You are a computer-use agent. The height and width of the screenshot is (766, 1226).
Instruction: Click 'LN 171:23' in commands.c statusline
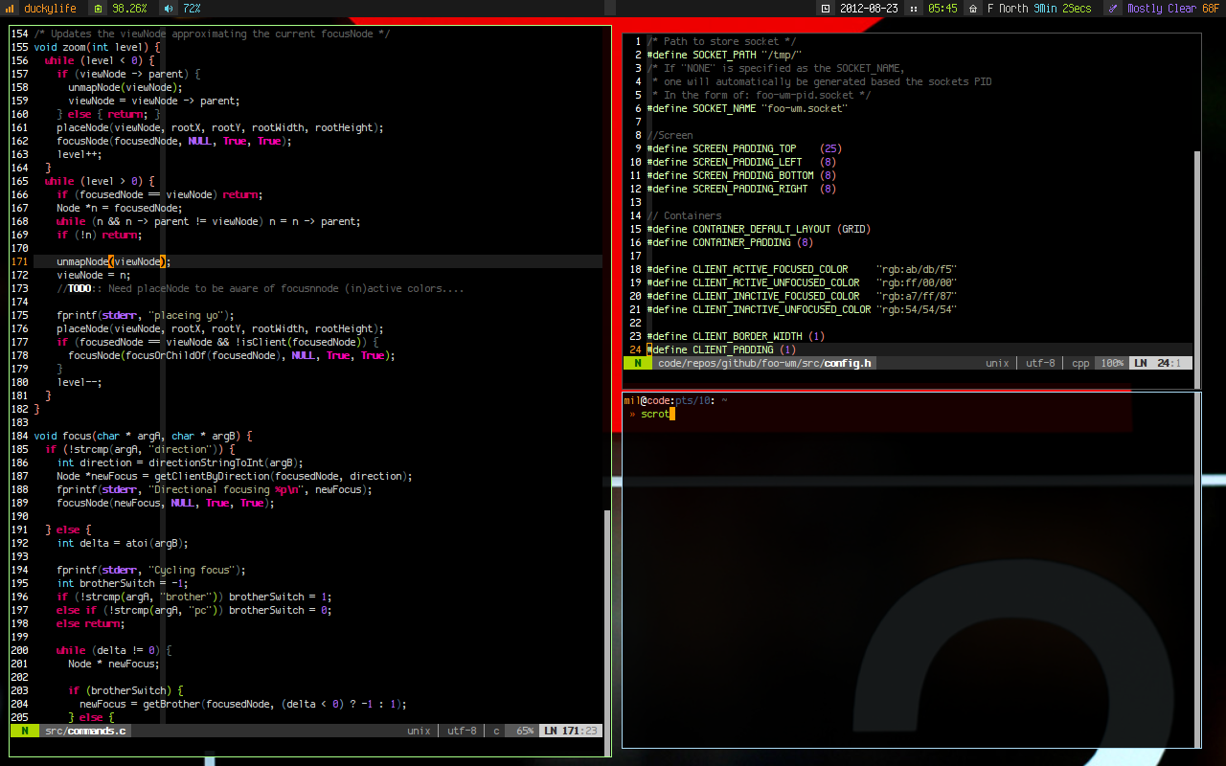tap(572, 731)
